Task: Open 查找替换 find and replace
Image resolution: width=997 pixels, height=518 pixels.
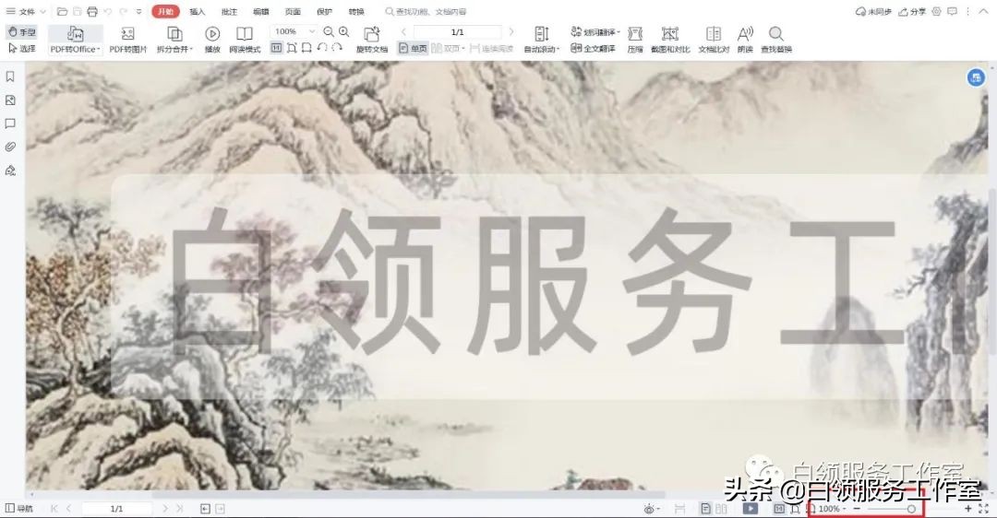Action: [776, 40]
